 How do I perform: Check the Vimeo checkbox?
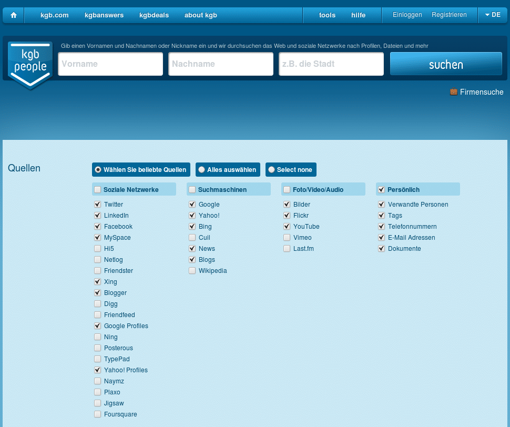[287, 237]
